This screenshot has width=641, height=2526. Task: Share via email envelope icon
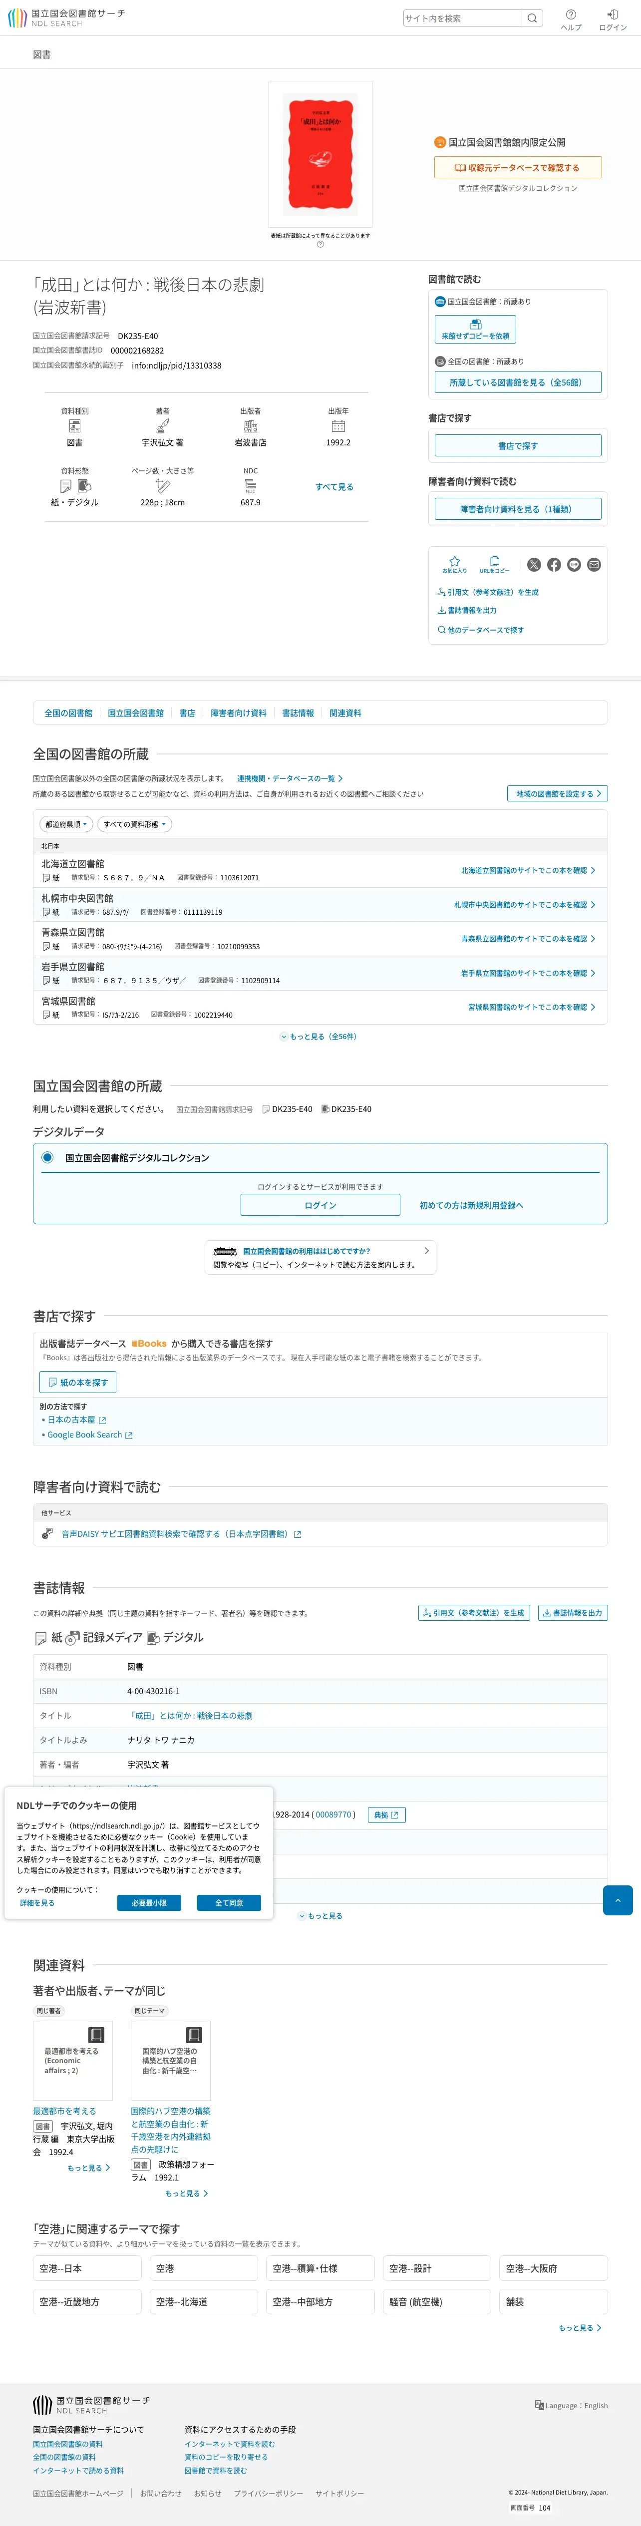(594, 565)
